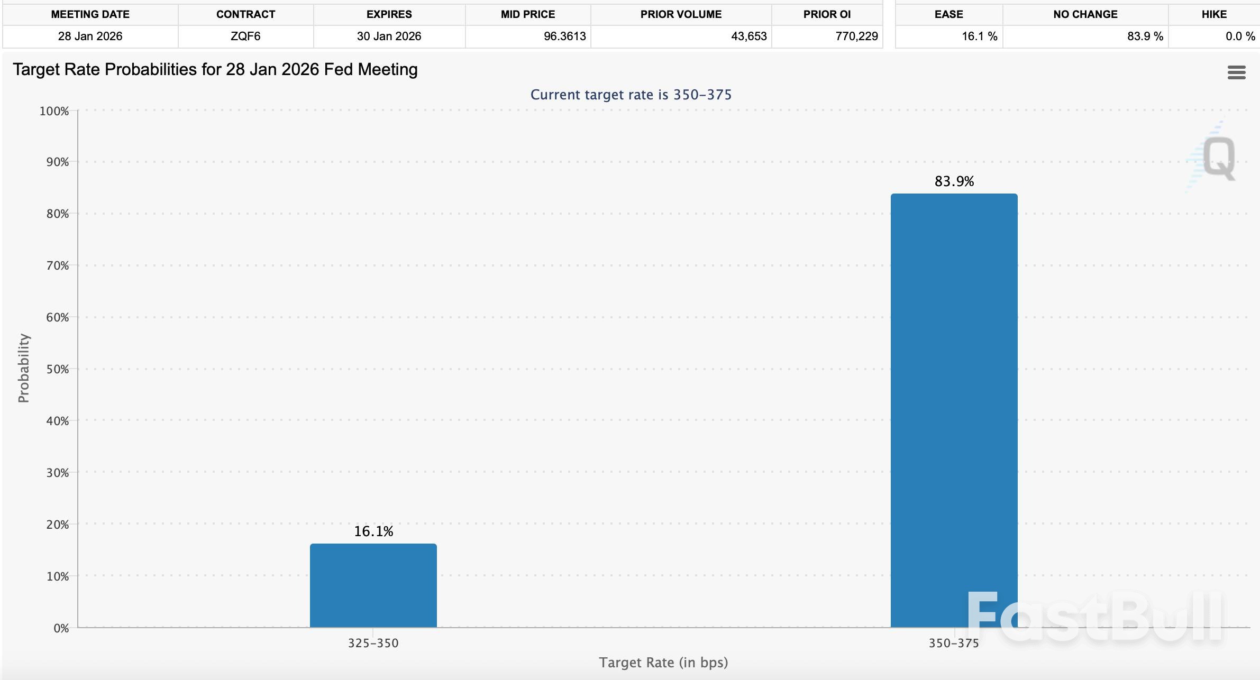
Task: Click the 'Current target rate is 350-375' subtitle
Action: [631, 95]
